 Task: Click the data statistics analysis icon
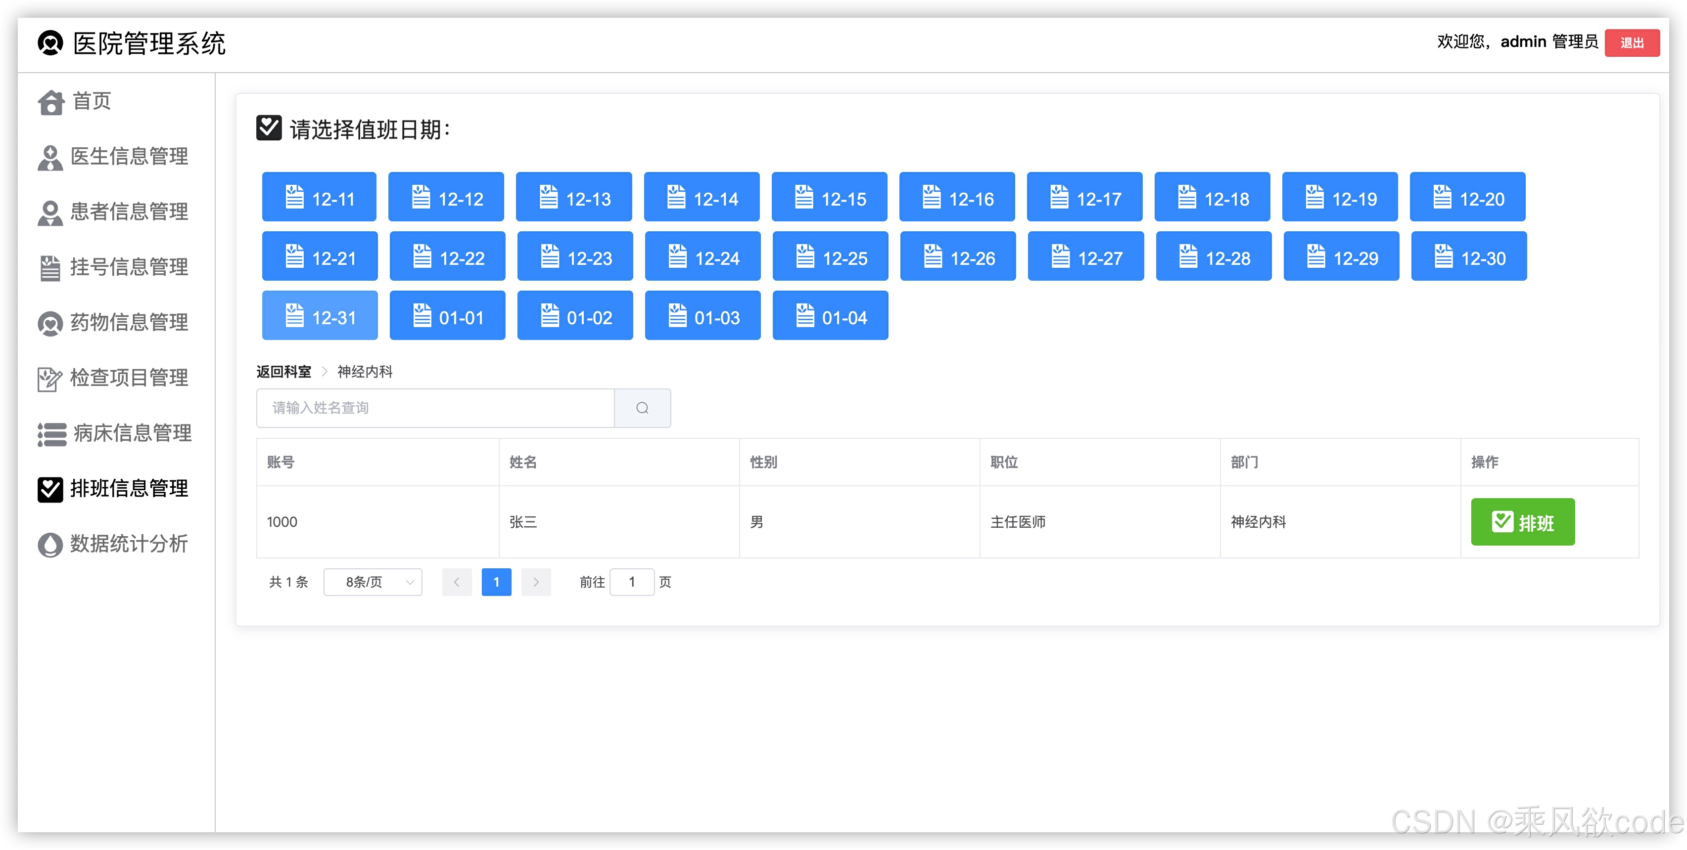pos(50,545)
